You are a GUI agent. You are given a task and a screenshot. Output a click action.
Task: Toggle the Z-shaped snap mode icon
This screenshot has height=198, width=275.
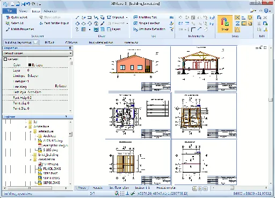[x=237, y=23]
